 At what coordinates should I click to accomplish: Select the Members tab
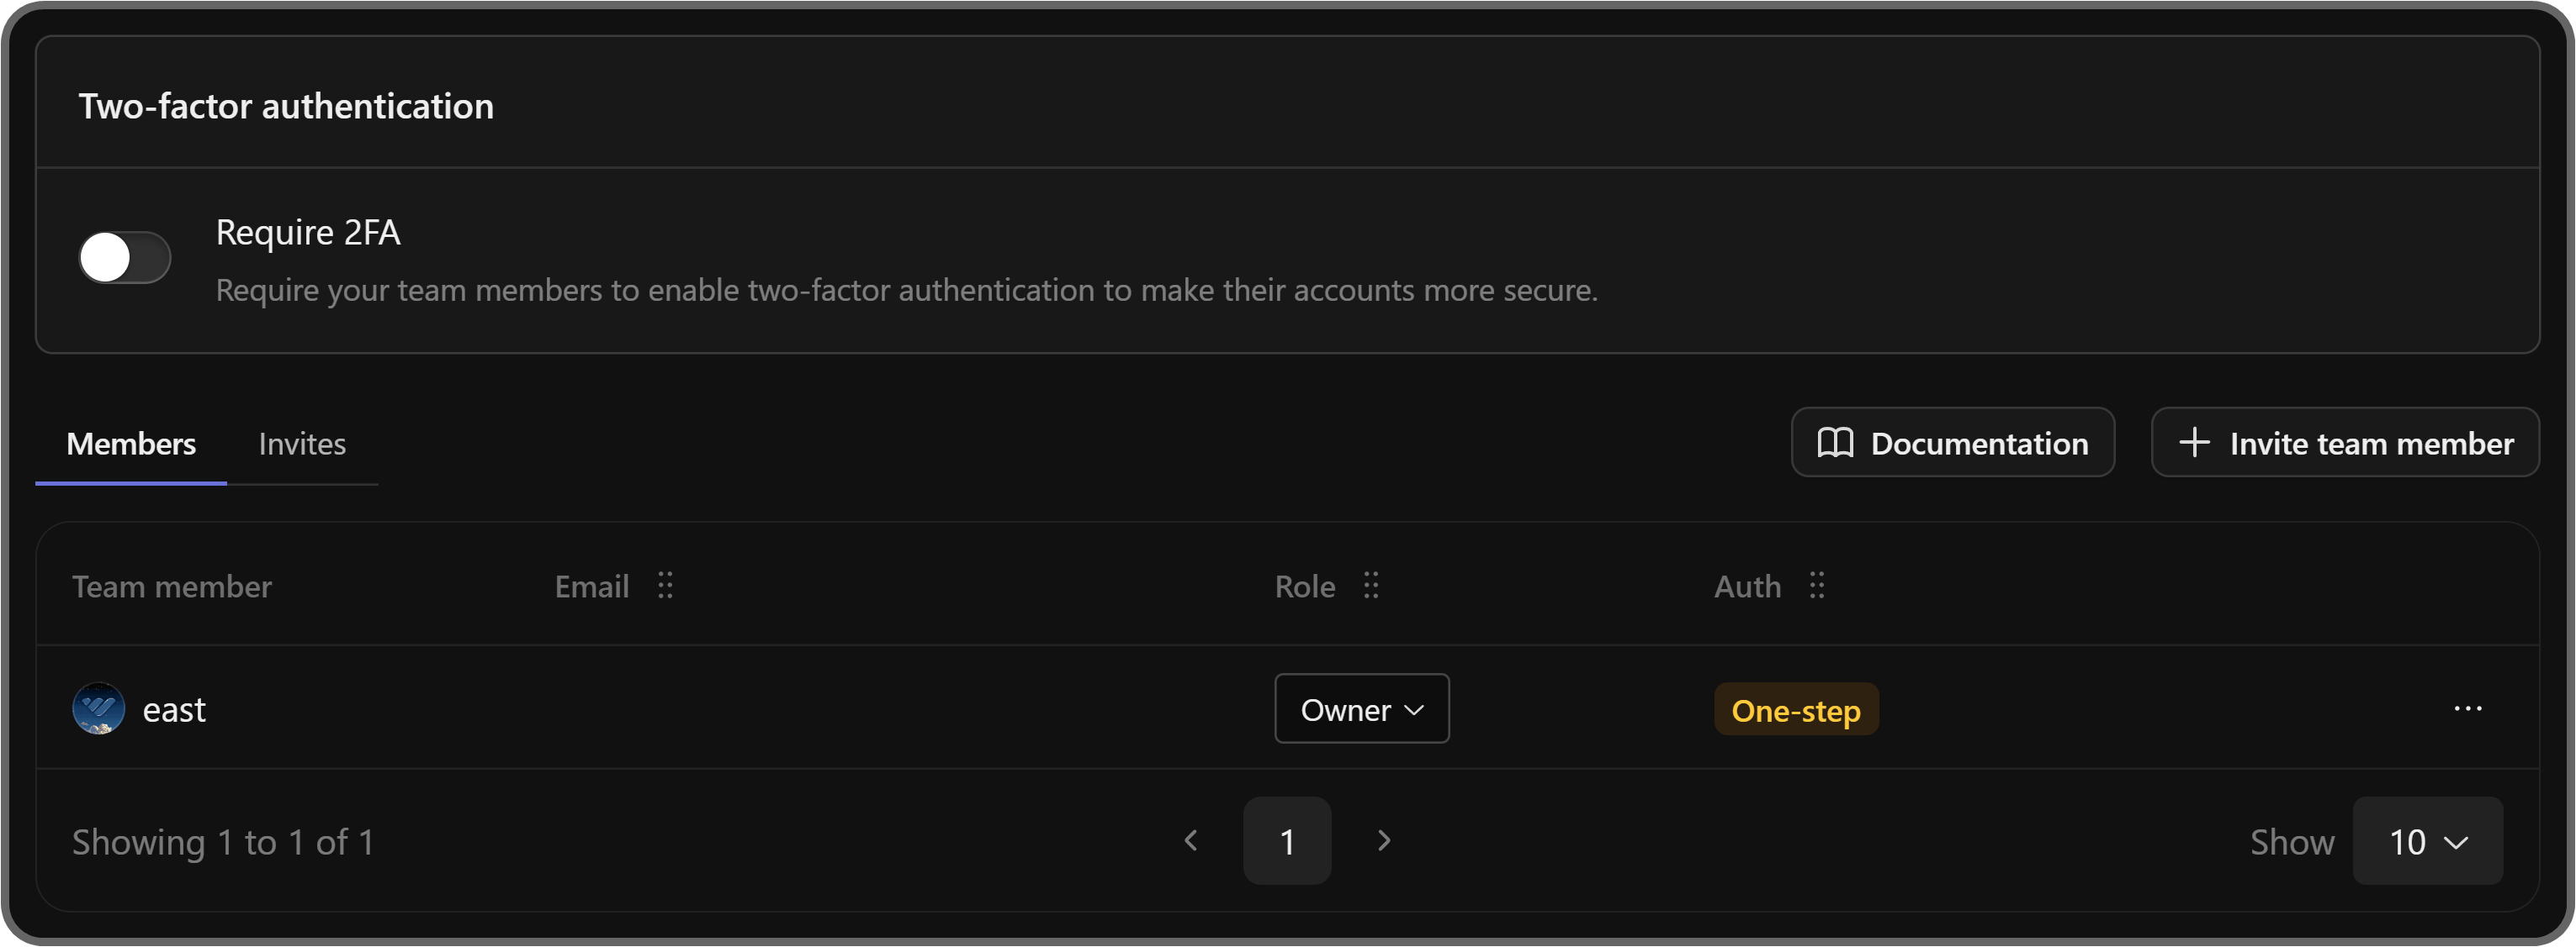(131, 443)
